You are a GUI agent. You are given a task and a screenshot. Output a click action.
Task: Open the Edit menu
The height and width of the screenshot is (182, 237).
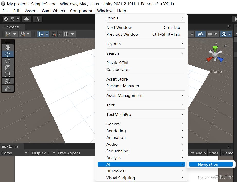click(x=17, y=11)
